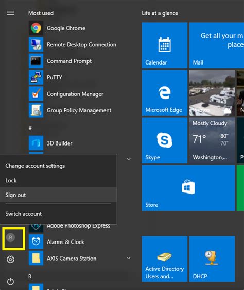244x290 pixels.
Task: Click the AXIS Camera Station folder icon
Action: coord(36,258)
